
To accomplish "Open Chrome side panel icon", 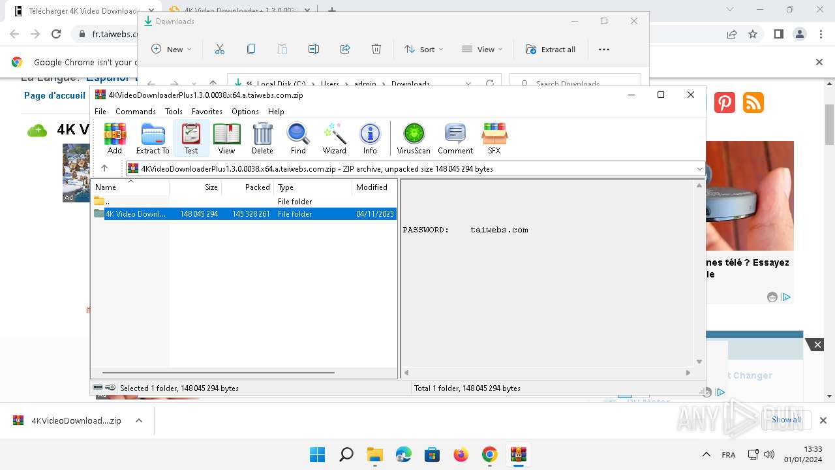I will coord(778,34).
